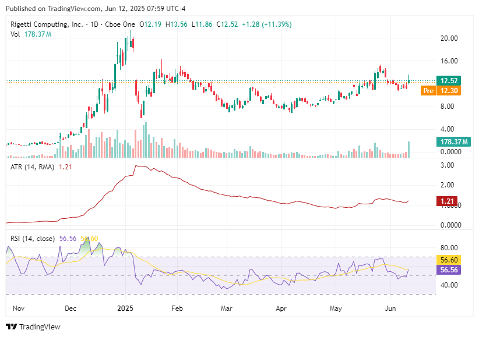Click the Dec label on time axis
The height and width of the screenshot is (337, 479).
pyautogui.click(x=71, y=308)
